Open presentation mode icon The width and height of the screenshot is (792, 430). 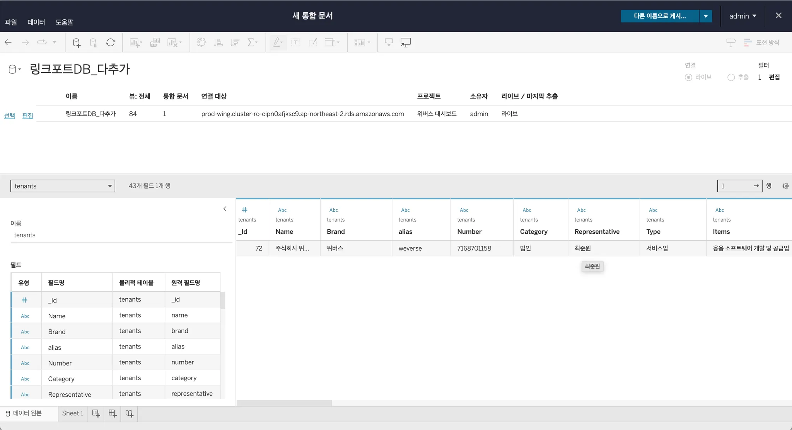(405, 42)
